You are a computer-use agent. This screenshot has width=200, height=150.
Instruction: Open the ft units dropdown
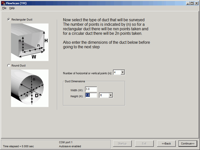110,95
